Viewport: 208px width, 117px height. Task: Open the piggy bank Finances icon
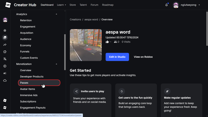click(5, 52)
